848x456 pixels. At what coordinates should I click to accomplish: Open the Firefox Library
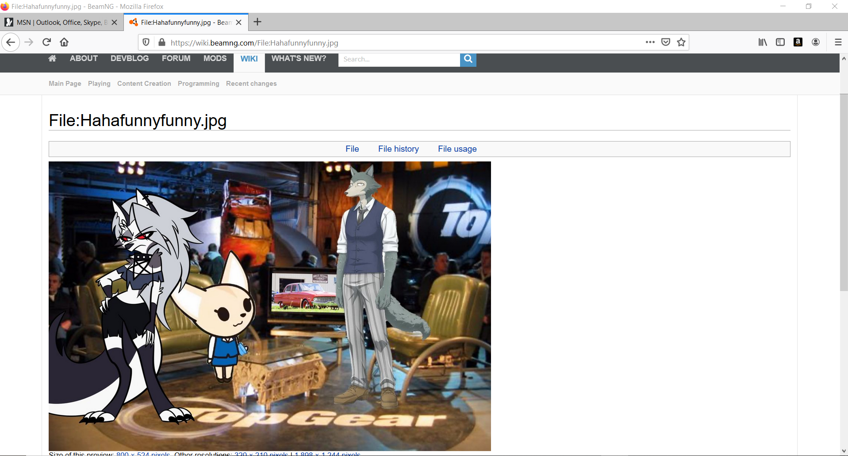coord(763,42)
